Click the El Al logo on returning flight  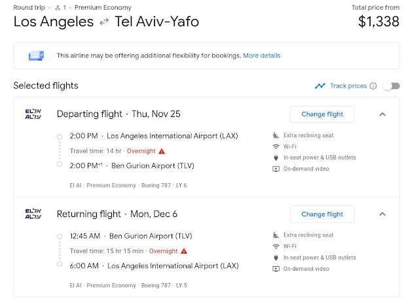pos(33,214)
